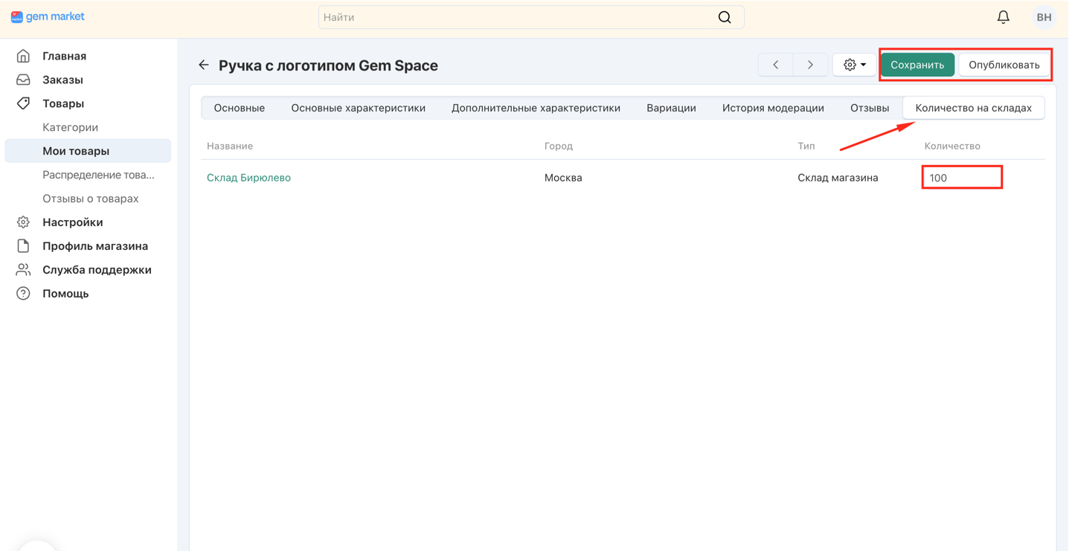Select Мои товары submenu item

[x=88, y=151]
